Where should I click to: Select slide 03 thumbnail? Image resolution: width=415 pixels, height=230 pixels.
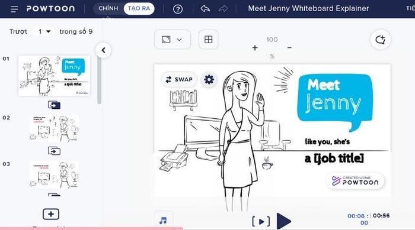point(54,175)
